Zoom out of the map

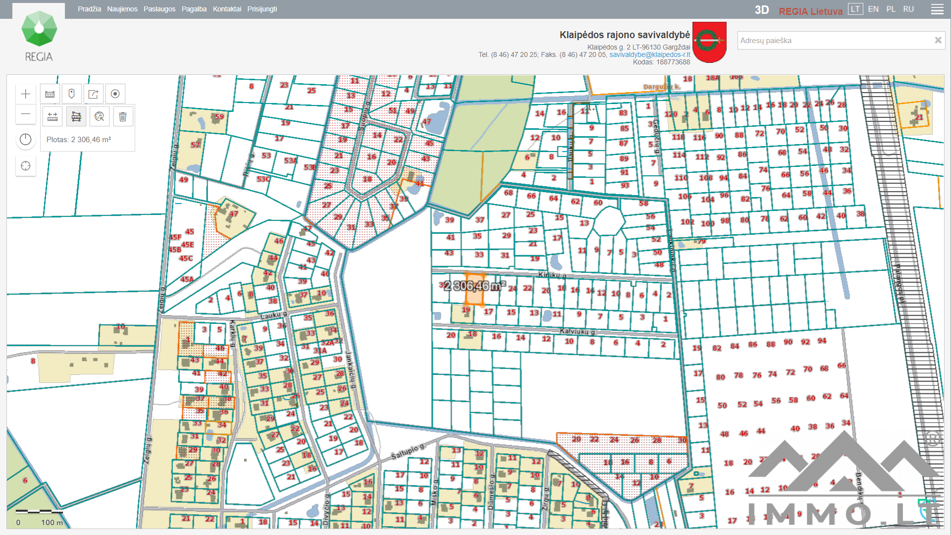click(x=26, y=114)
